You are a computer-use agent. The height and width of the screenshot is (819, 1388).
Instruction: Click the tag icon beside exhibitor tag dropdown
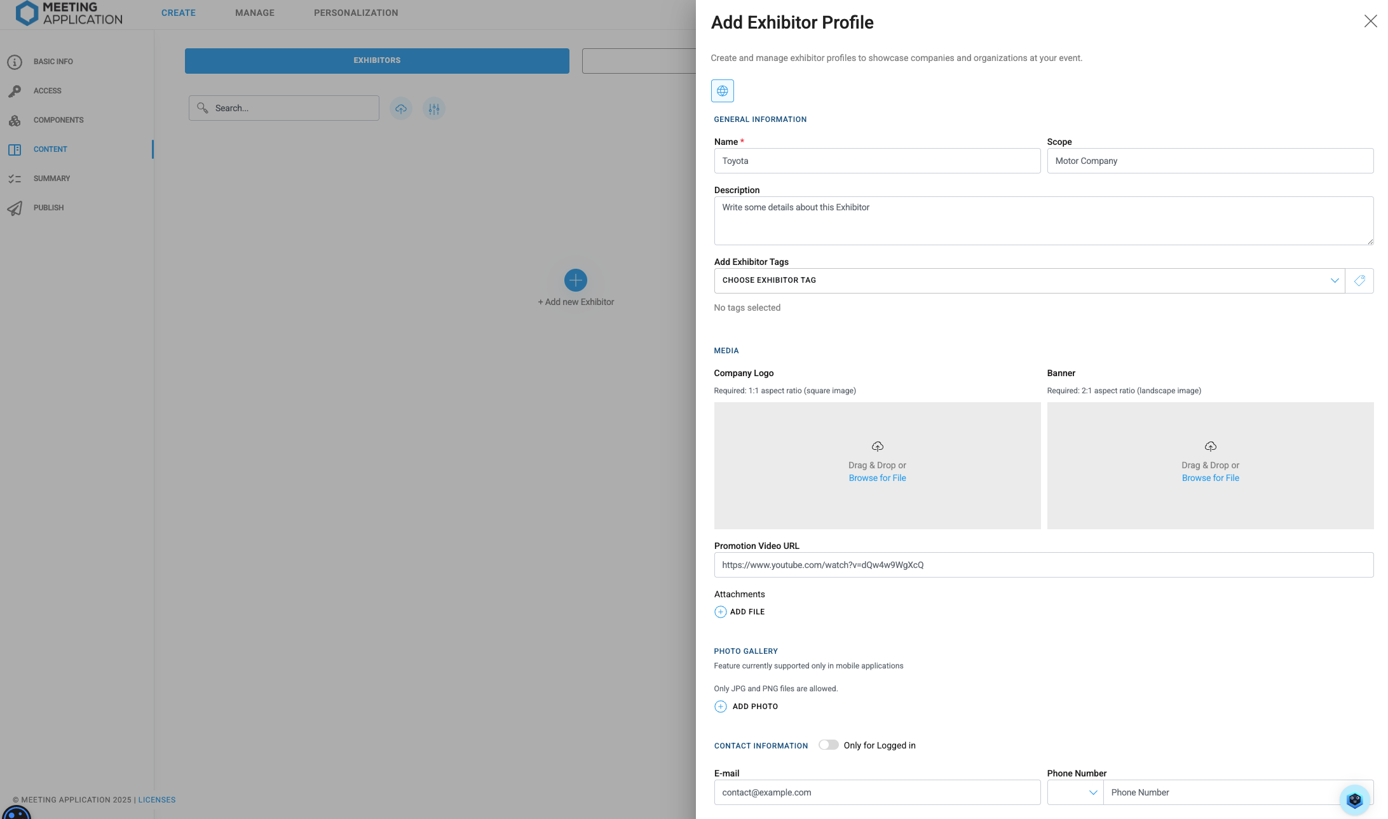(x=1359, y=280)
